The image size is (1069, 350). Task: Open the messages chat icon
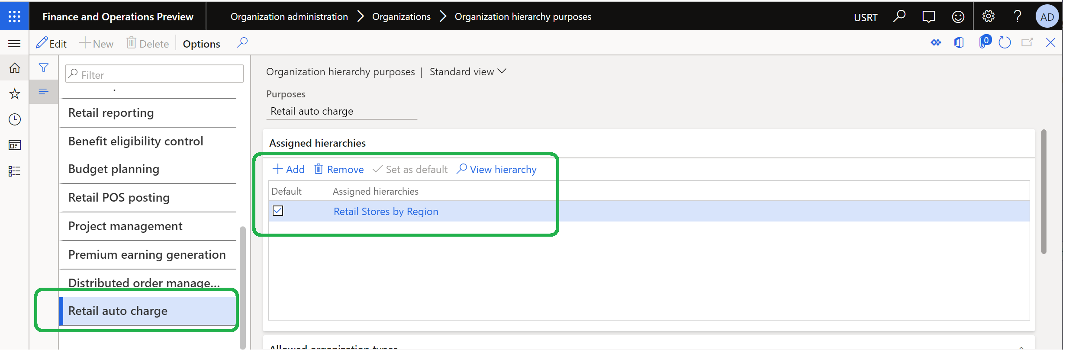coord(928,16)
